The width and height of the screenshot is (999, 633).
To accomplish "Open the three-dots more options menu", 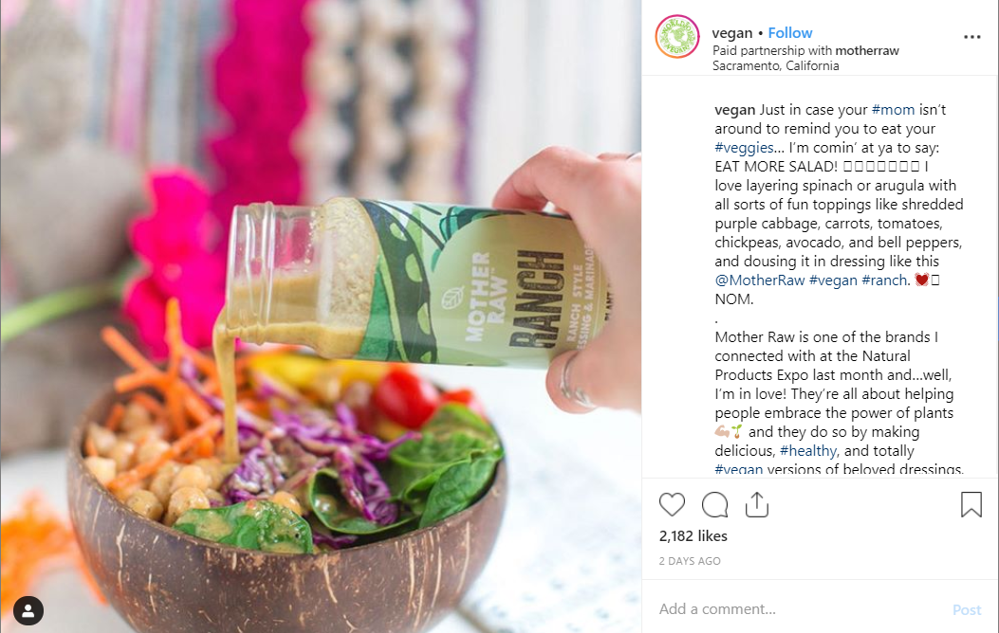I will pos(971,37).
